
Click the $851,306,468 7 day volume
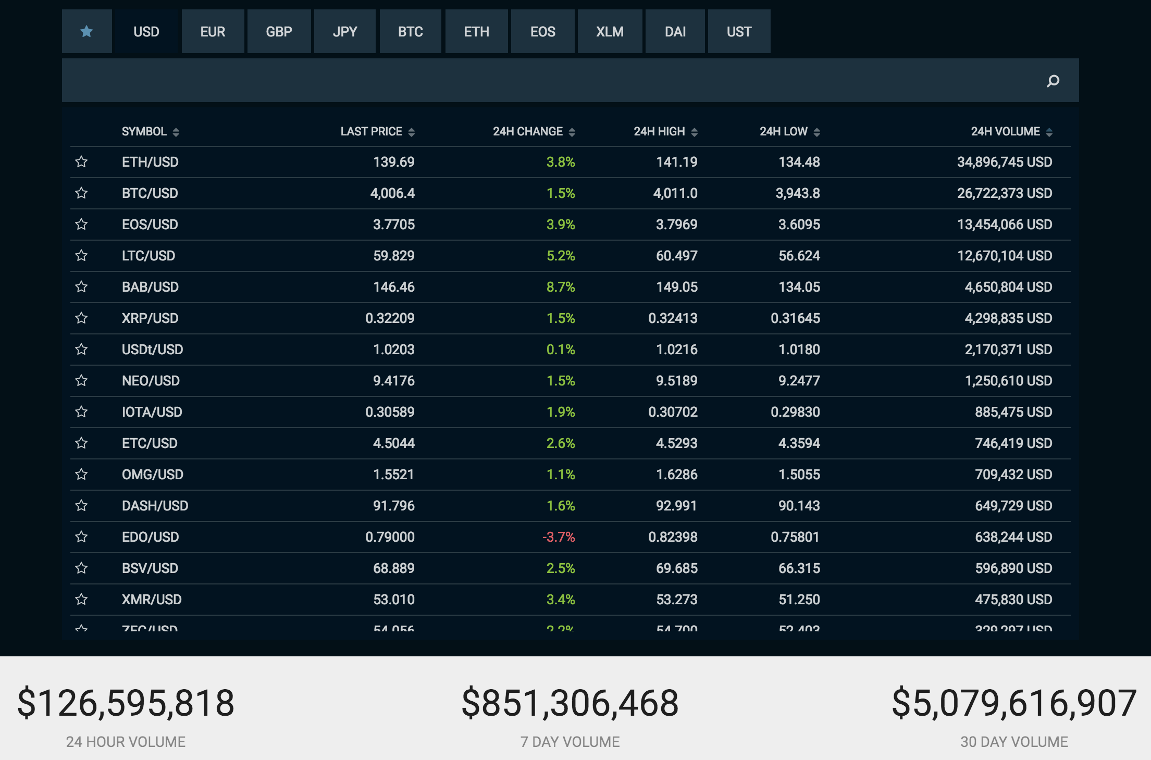pos(570,703)
